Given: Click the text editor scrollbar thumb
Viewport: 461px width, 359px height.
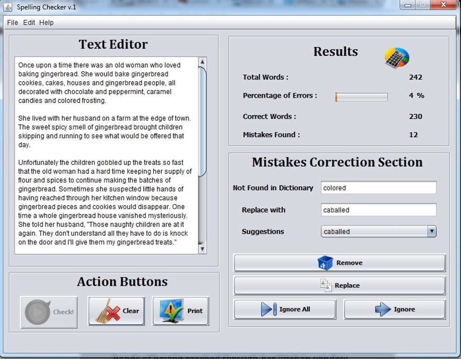Looking at the screenshot, I should point(202,121).
